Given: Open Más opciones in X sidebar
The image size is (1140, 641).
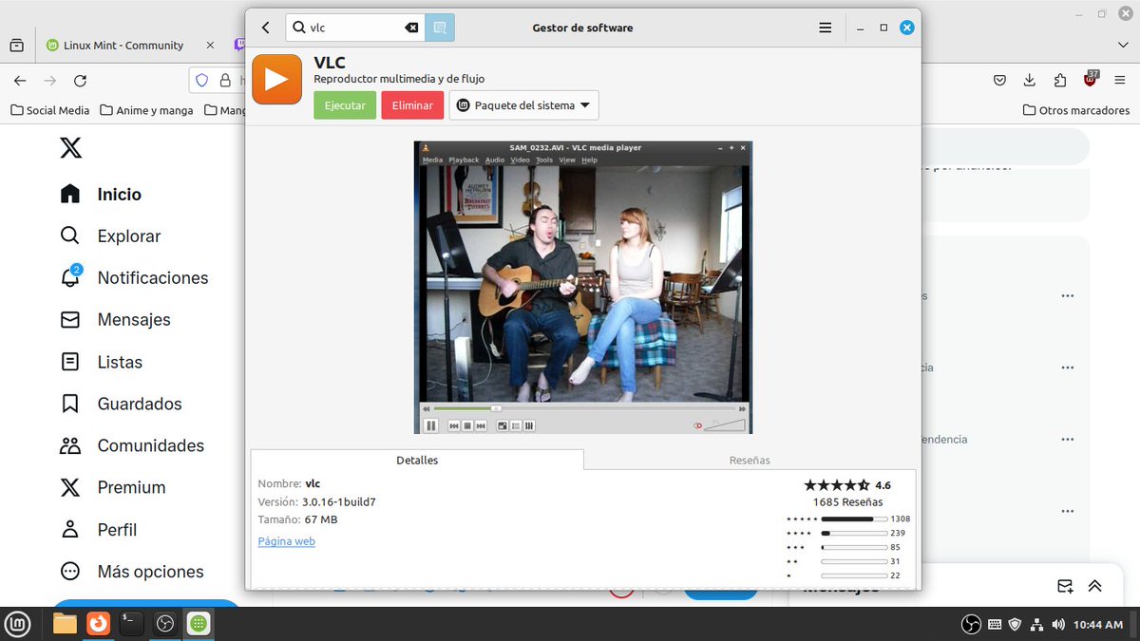Looking at the screenshot, I should [132, 572].
